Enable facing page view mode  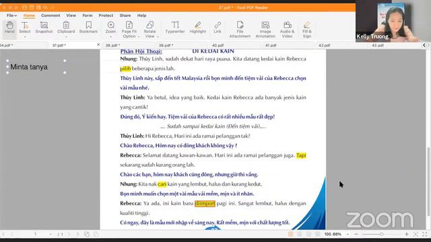(x=308, y=234)
